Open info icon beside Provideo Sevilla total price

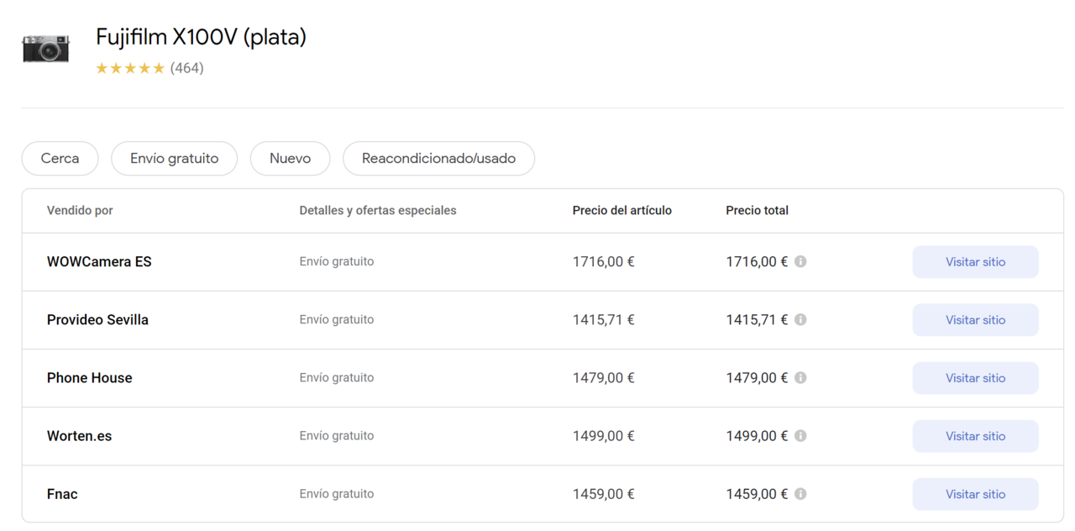click(800, 319)
